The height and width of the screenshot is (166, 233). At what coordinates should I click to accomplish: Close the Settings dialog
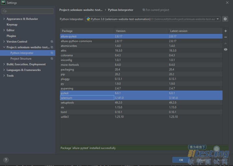click(227, 3)
